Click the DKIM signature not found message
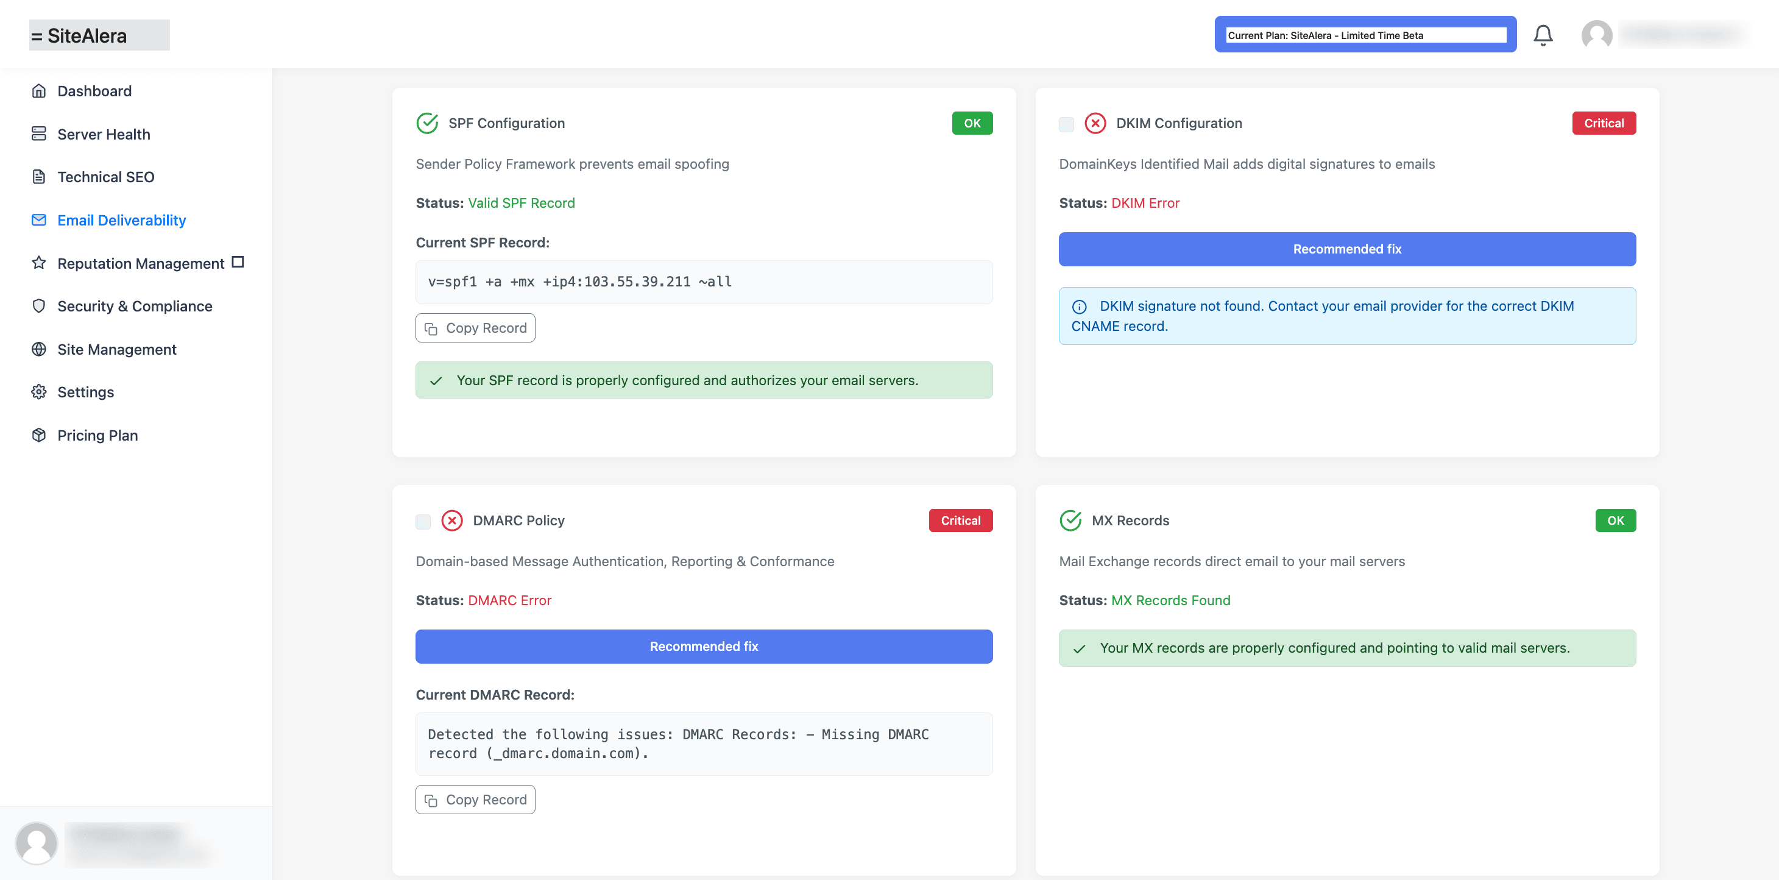This screenshot has height=880, width=1779. (1346, 316)
